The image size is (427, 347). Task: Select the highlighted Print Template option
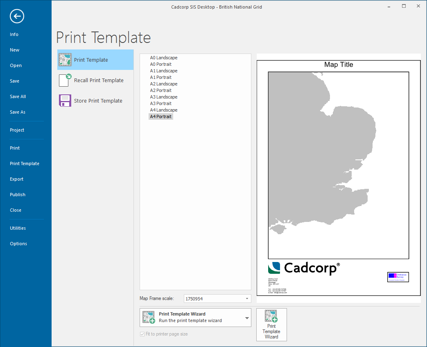click(x=95, y=60)
